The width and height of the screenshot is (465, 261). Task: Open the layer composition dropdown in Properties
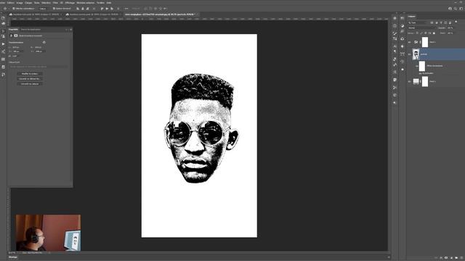coord(39,67)
